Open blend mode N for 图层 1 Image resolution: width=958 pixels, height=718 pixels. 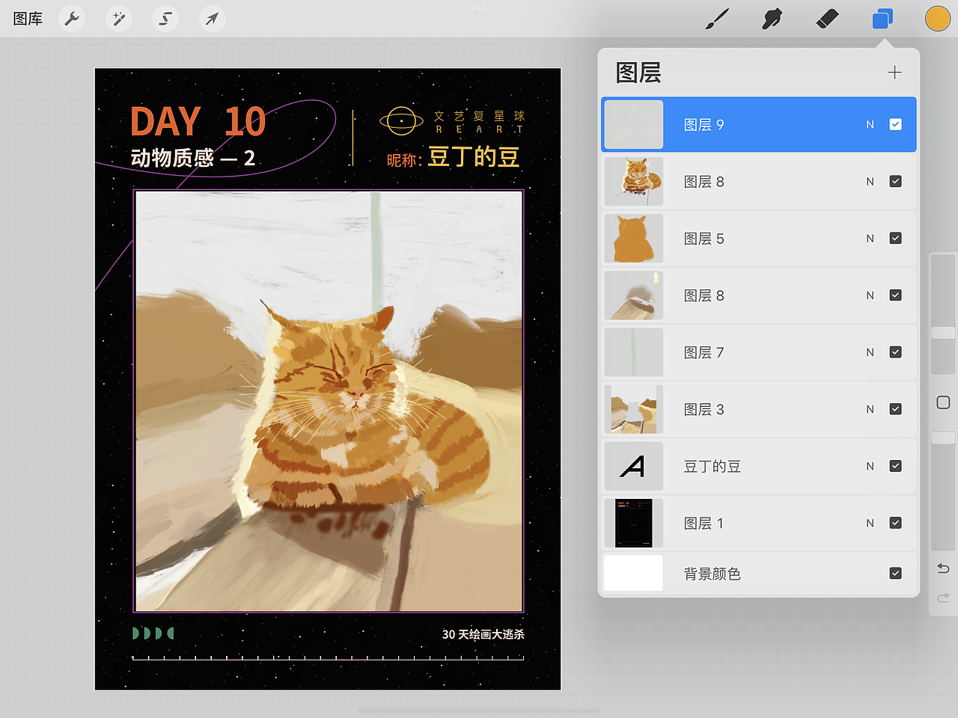click(x=870, y=523)
